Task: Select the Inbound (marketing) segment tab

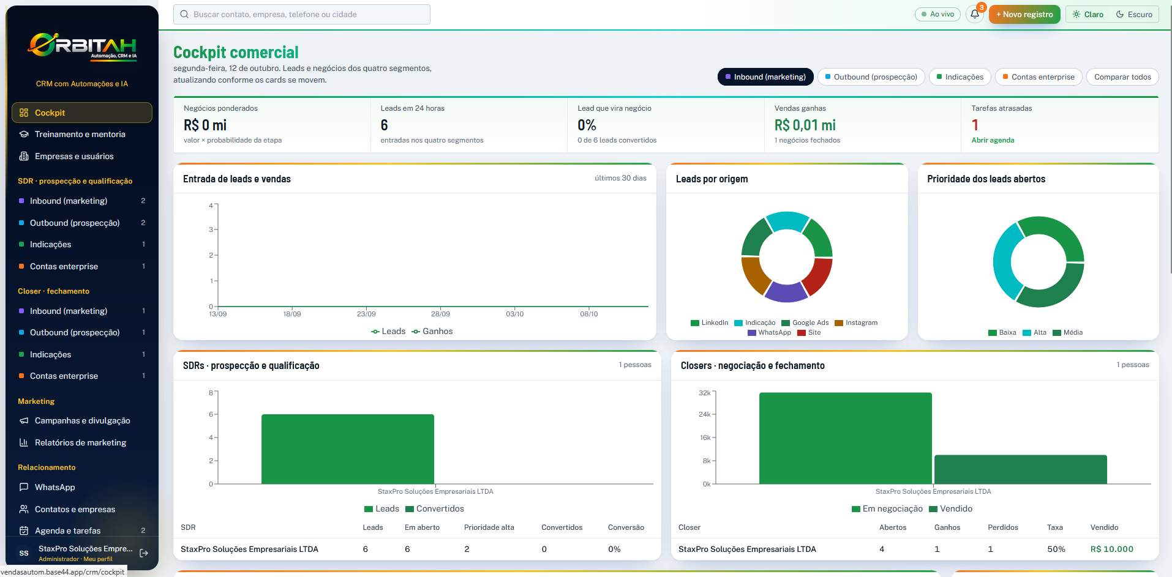Action: [x=765, y=76]
